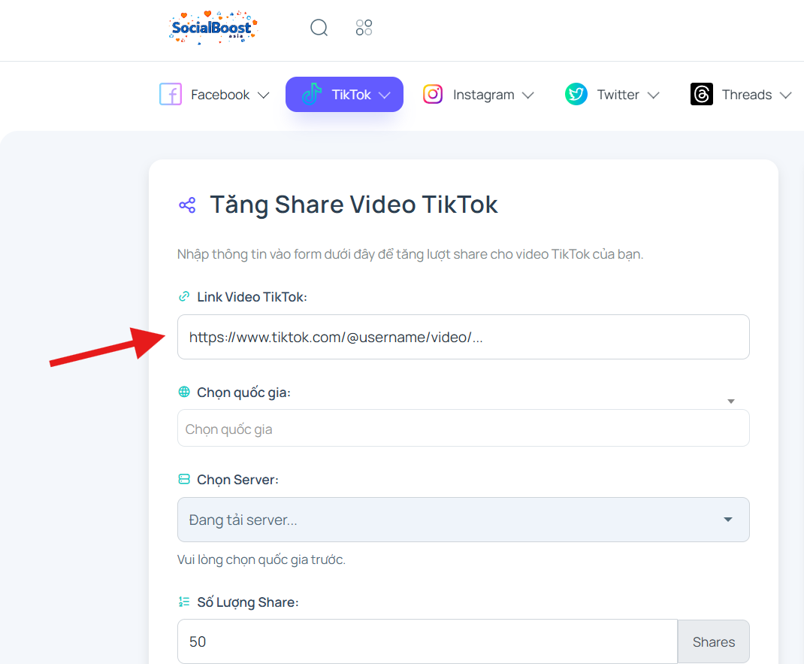Open the search magnifier icon

[x=319, y=27]
